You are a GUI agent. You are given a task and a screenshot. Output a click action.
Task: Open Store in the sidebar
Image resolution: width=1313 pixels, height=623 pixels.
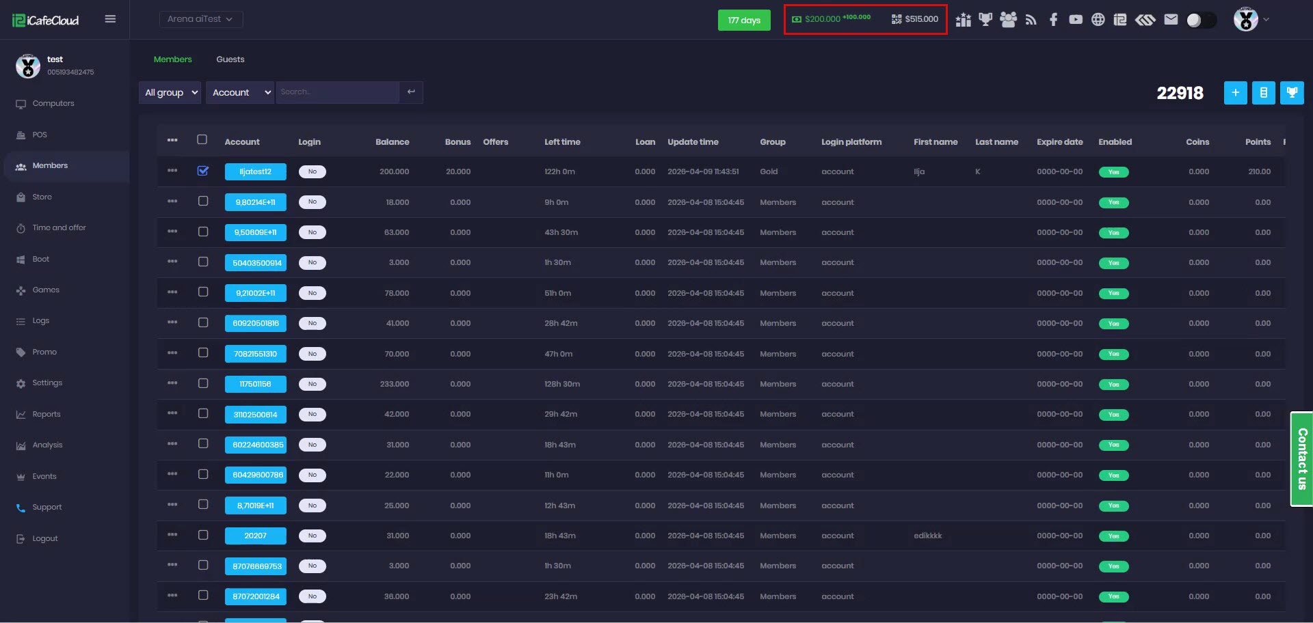point(42,197)
